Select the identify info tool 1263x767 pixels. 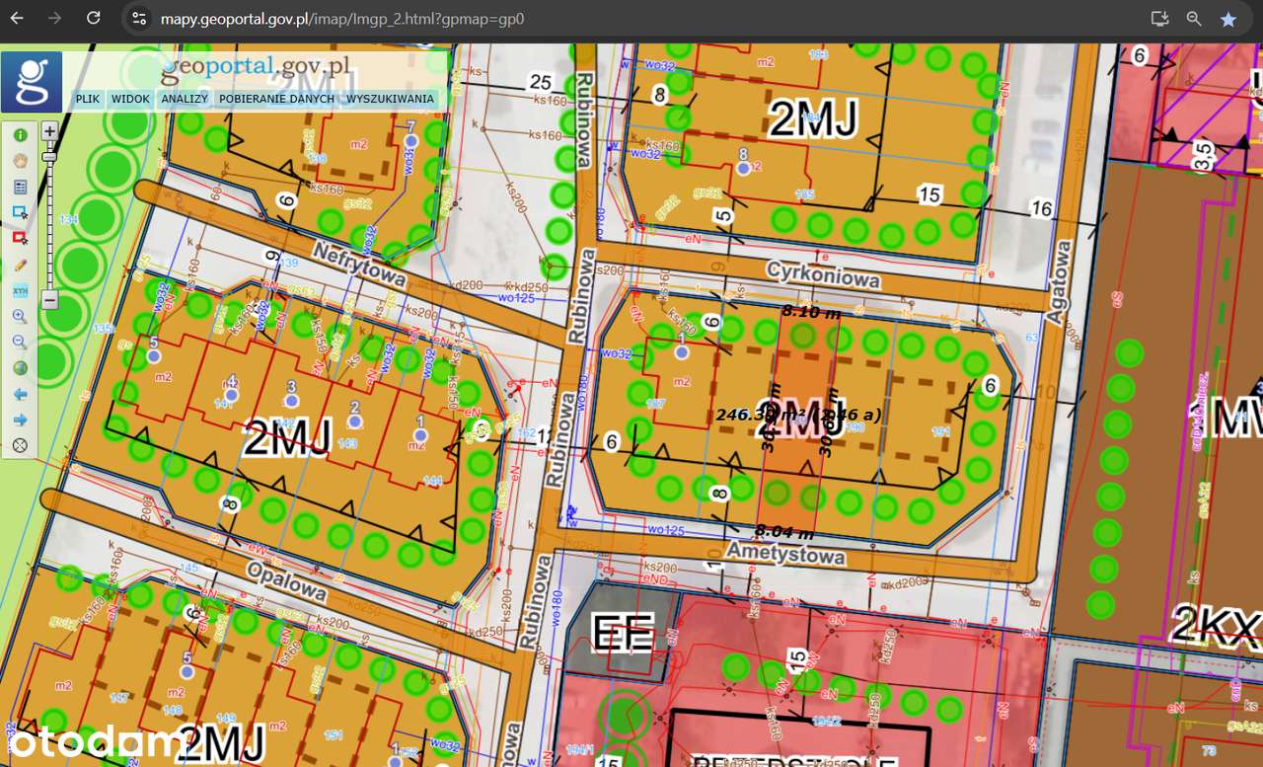pyautogui.click(x=19, y=135)
